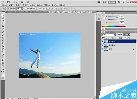Select the Hand tool
This screenshot has height=99, width=137.
pos(3,66)
